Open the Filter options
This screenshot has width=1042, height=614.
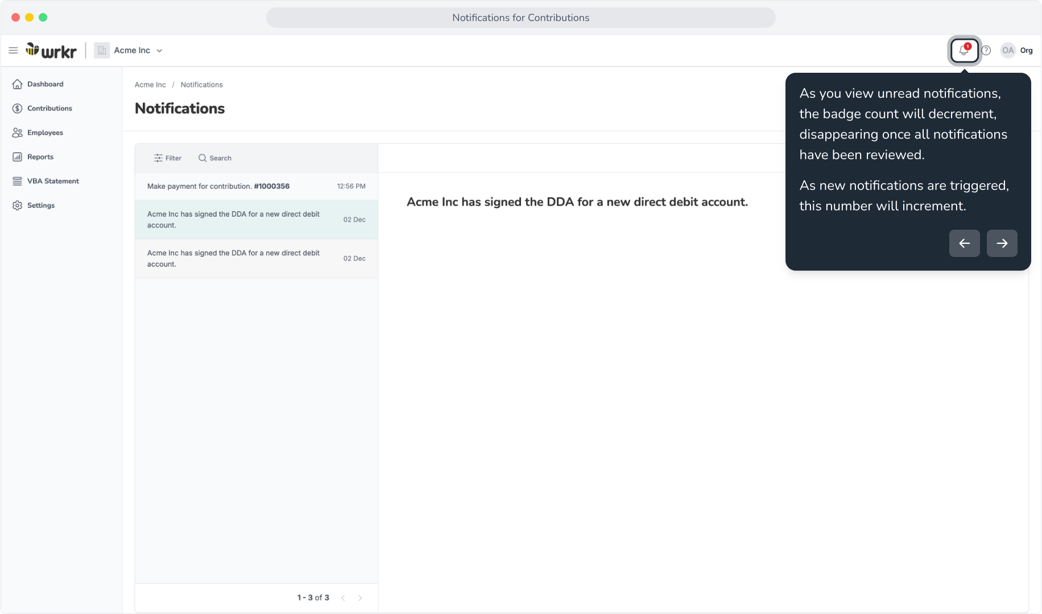tap(168, 158)
